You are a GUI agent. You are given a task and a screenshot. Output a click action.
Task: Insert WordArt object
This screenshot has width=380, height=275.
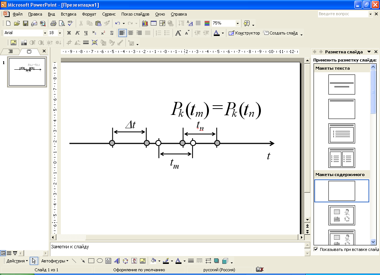pyautogui.click(x=117, y=261)
